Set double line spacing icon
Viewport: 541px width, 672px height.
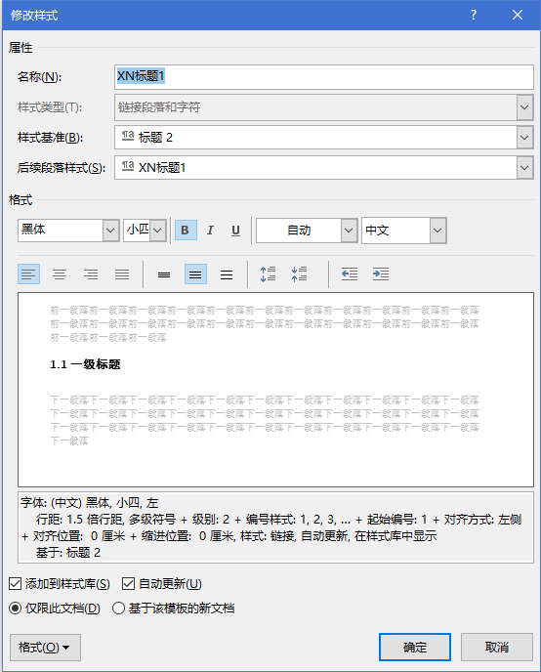[x=227, y=273]
